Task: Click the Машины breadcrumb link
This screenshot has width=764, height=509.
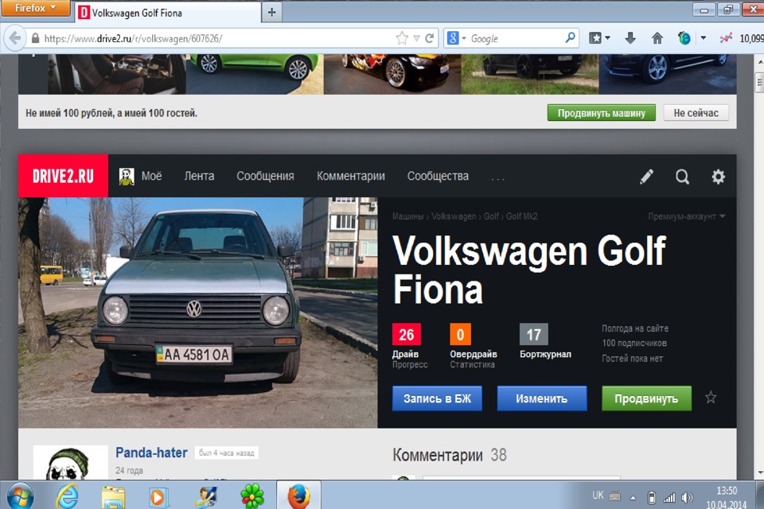Action: [x=407, y=216]
